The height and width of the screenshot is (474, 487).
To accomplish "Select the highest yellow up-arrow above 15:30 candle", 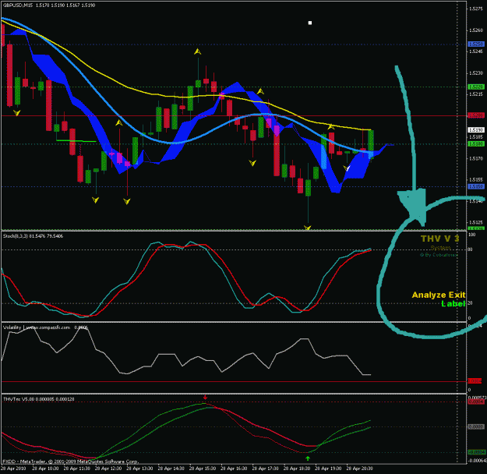I will pos(197,51).
